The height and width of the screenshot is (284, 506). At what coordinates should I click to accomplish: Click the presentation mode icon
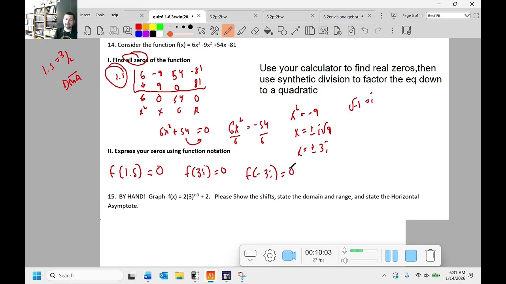(x=394, y=16)
